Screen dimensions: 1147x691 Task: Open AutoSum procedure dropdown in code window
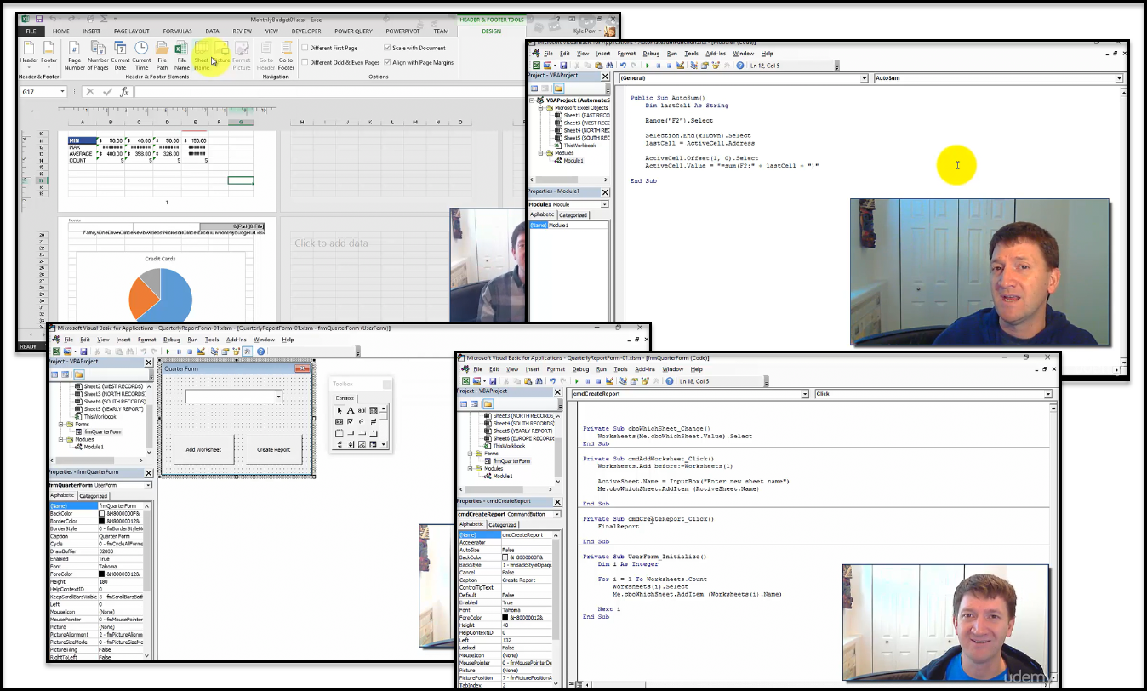tap(1119, 78)
